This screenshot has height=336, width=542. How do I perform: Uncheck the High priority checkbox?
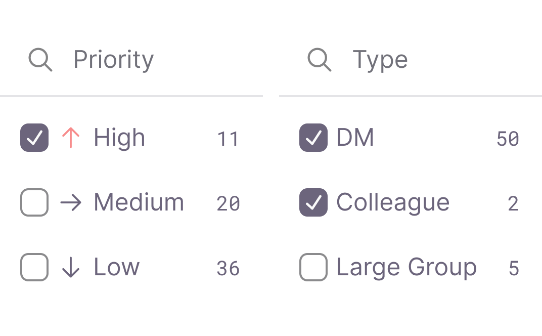point(34,138)
